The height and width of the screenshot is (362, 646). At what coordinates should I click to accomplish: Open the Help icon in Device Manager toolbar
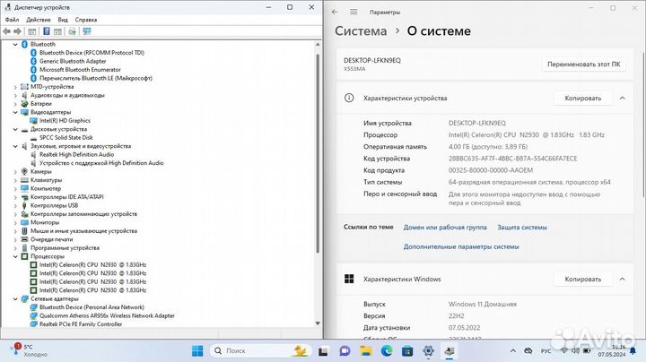click(47, 31)
